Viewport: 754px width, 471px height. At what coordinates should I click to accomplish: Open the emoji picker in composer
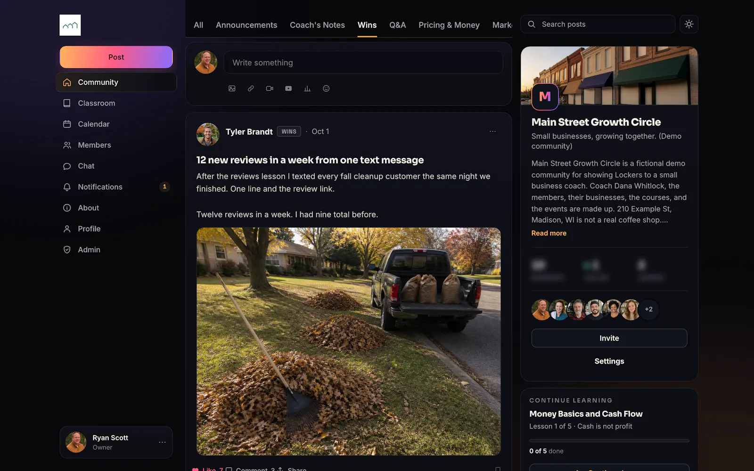tap(326, 89)
